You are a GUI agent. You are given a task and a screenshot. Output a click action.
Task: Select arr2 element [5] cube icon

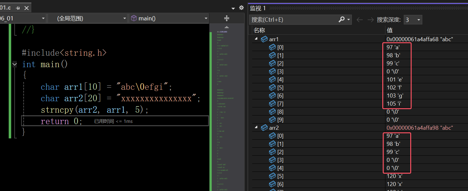[272, 176]
